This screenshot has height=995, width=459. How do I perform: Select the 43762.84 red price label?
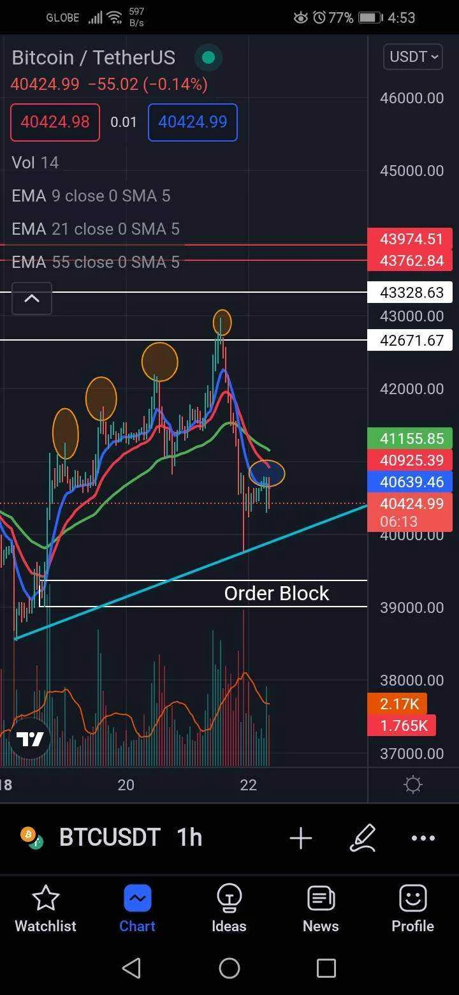point(410,261)
